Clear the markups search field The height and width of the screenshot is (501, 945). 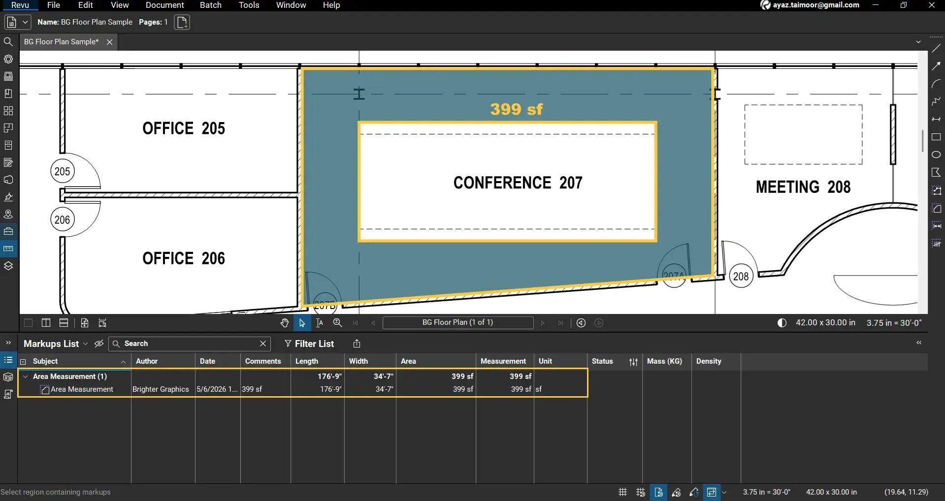pos(263,344)
